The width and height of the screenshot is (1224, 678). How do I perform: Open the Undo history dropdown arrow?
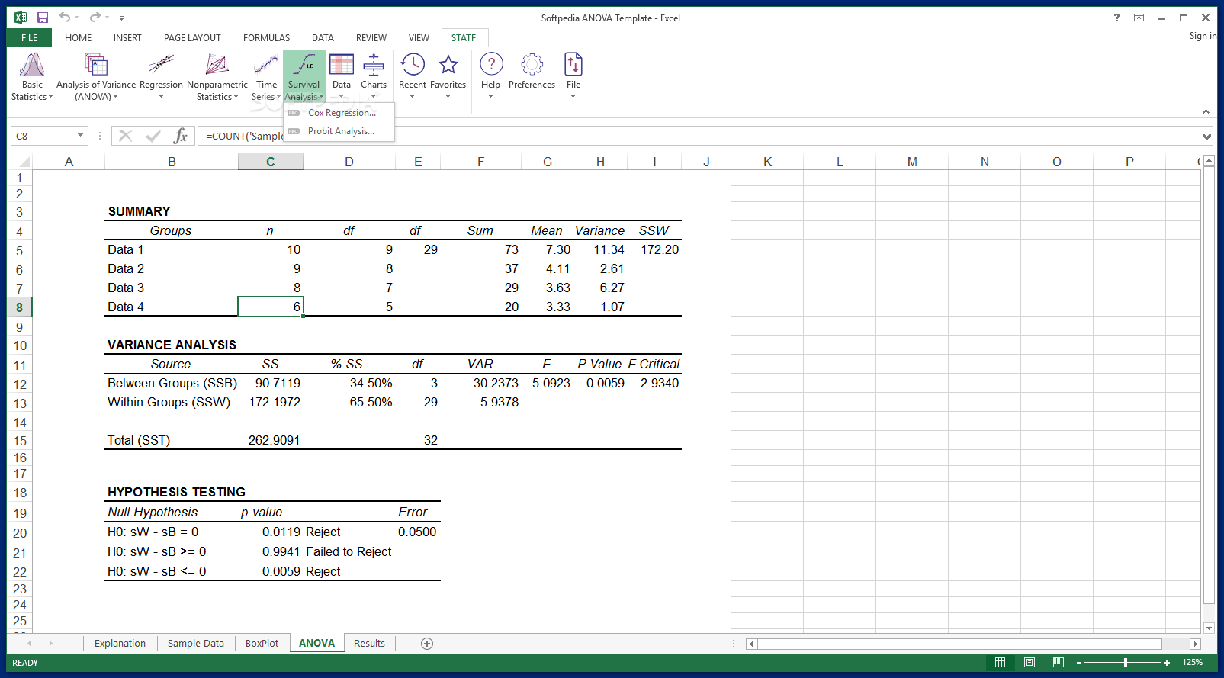click(76, 18)
